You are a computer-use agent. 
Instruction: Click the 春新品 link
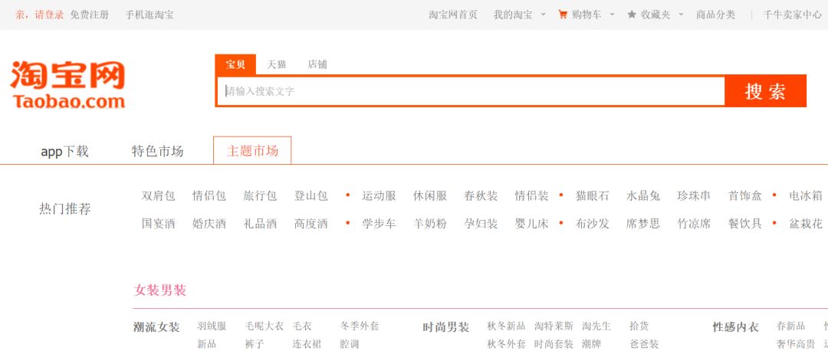click(791, 326)
